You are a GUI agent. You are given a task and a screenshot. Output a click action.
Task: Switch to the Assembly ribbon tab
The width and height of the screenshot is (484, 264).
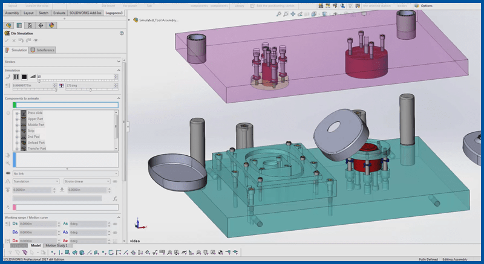click(12, 13)
